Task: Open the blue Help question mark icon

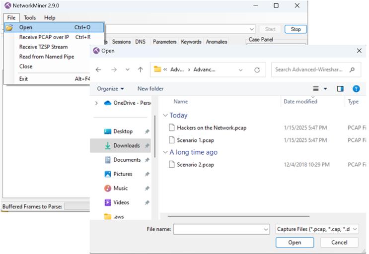Action: [356, 89]
